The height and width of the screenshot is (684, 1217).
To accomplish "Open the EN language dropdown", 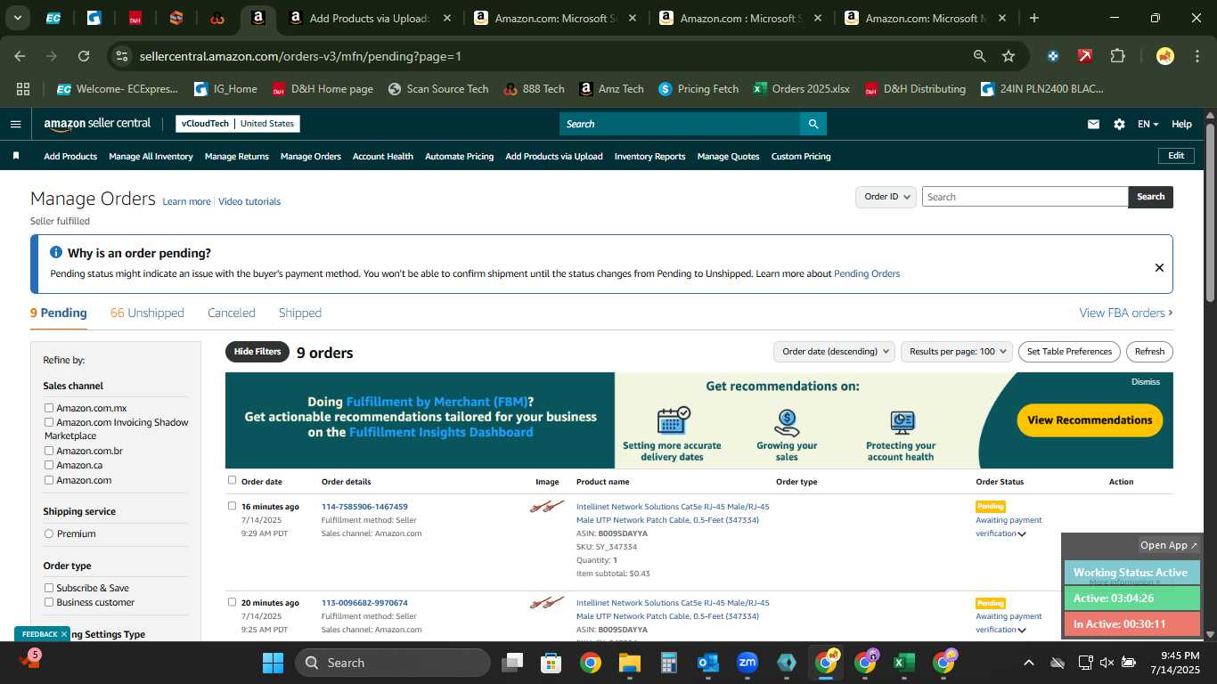I will [x=1148, y=124].
